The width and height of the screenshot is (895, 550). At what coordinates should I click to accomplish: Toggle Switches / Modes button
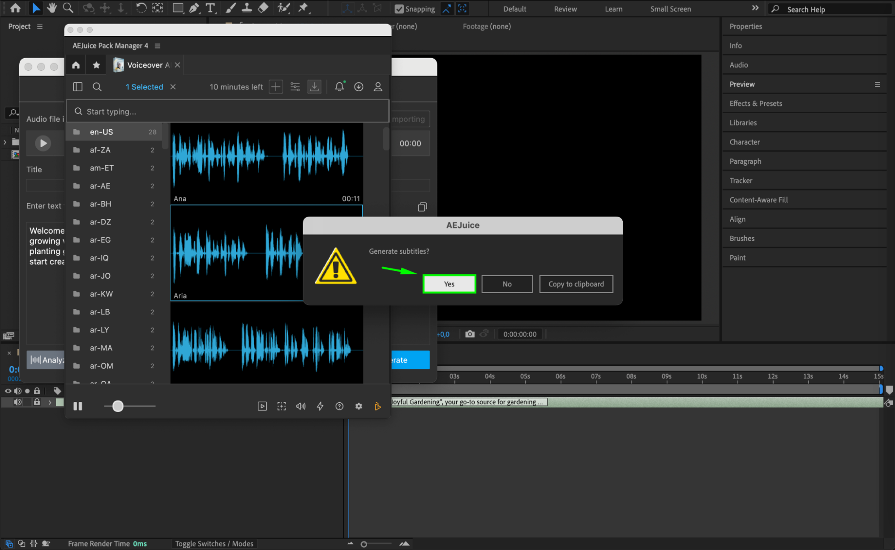(214, 543)
